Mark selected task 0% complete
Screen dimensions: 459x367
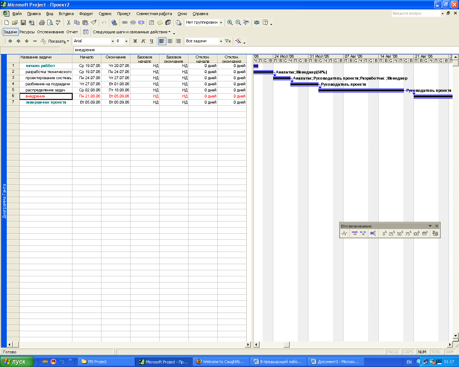pos(384,234)
